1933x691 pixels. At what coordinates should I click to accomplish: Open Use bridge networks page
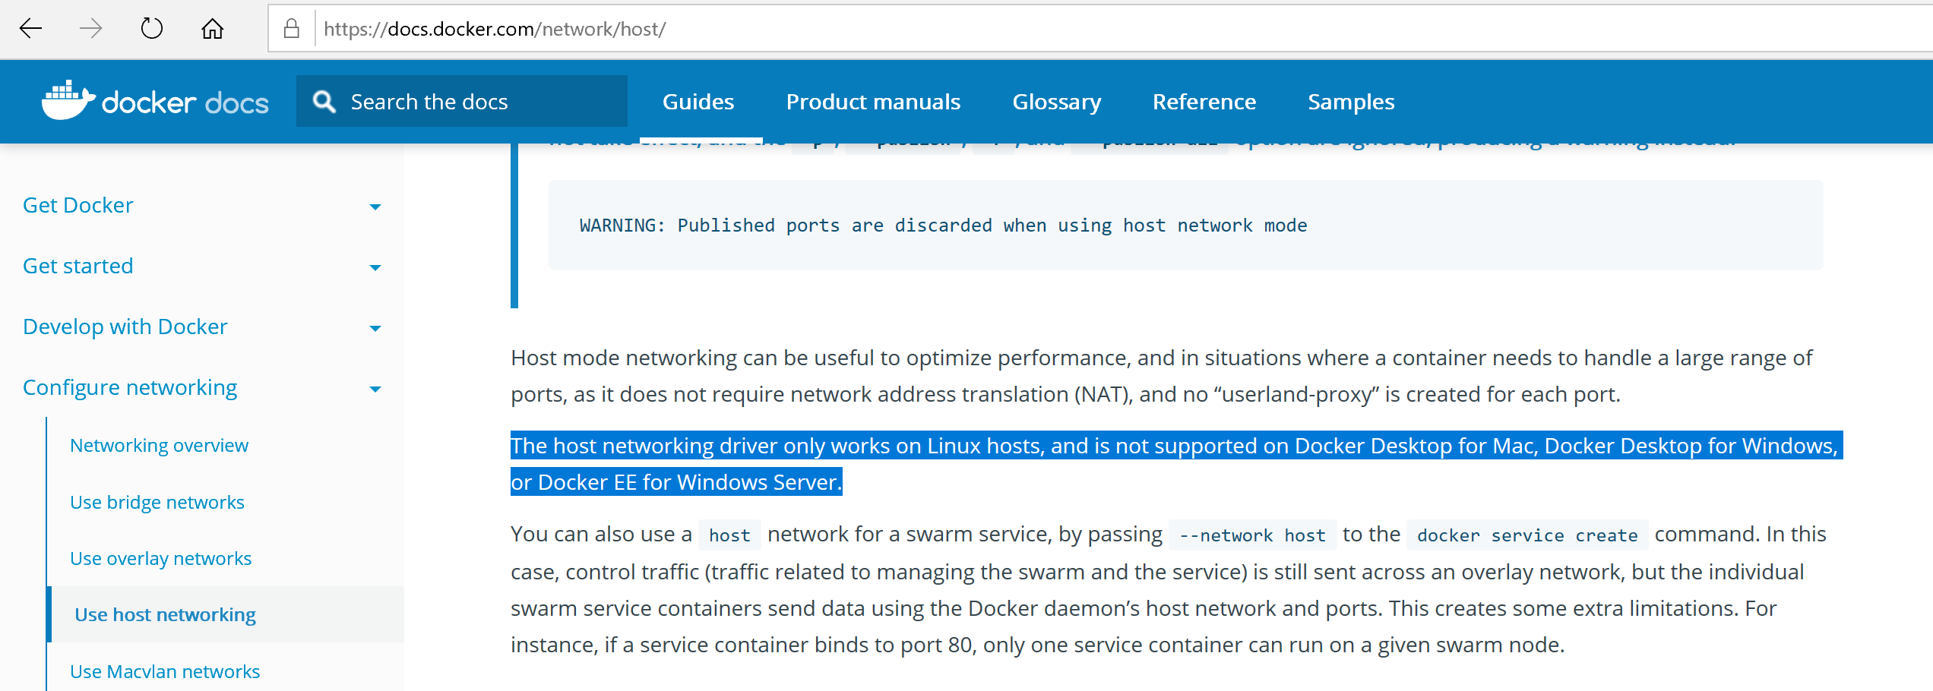point(157,503)
